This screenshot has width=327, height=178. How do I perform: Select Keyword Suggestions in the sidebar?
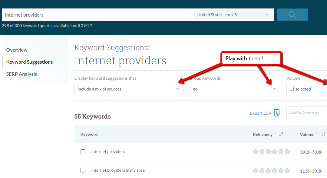click(29, 62)
